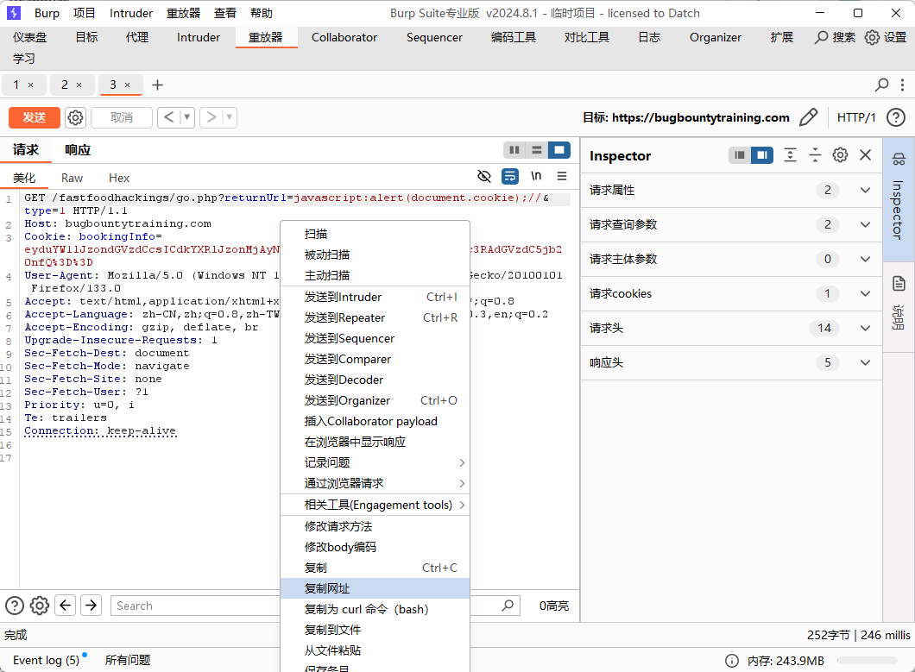Close the Inspector panel
Screen dimensions: 915x672
tap(866, 155)
